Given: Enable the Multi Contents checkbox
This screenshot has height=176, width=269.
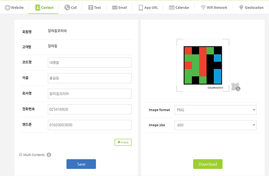Looking at the screenshot, I should (21, 154).
